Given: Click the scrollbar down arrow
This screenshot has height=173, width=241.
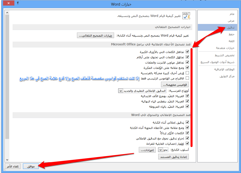Looking at the screenshot, I should [7, 160].
